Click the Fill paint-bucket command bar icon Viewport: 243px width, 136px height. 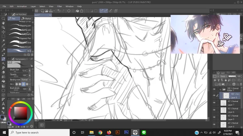coord(77,11)
